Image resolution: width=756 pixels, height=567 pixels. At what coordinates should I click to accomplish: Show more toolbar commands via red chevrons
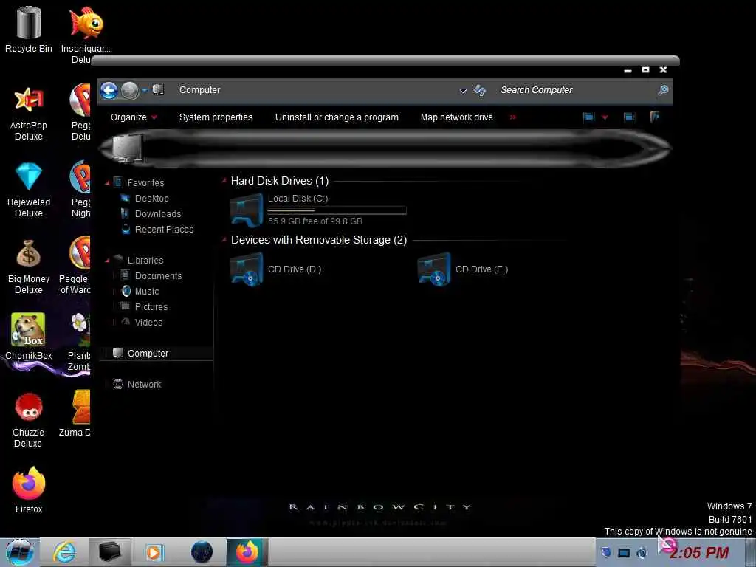[513, 117]
